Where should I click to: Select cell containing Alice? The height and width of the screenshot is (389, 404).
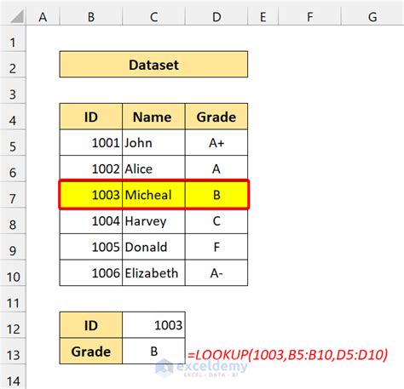point(153,169)
